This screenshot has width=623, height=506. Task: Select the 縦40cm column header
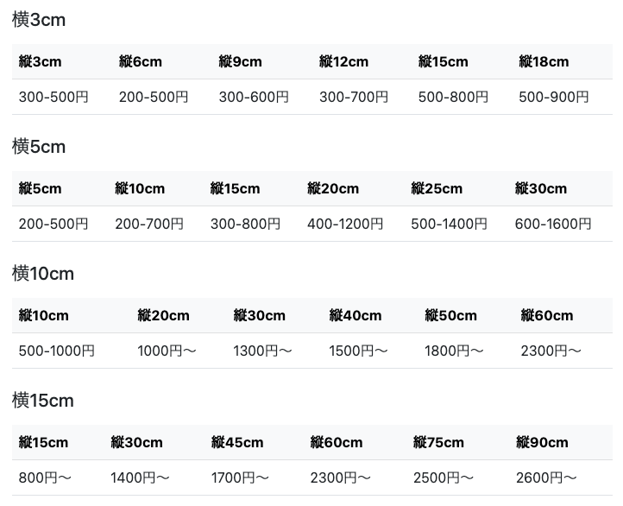tap(356, 315)
